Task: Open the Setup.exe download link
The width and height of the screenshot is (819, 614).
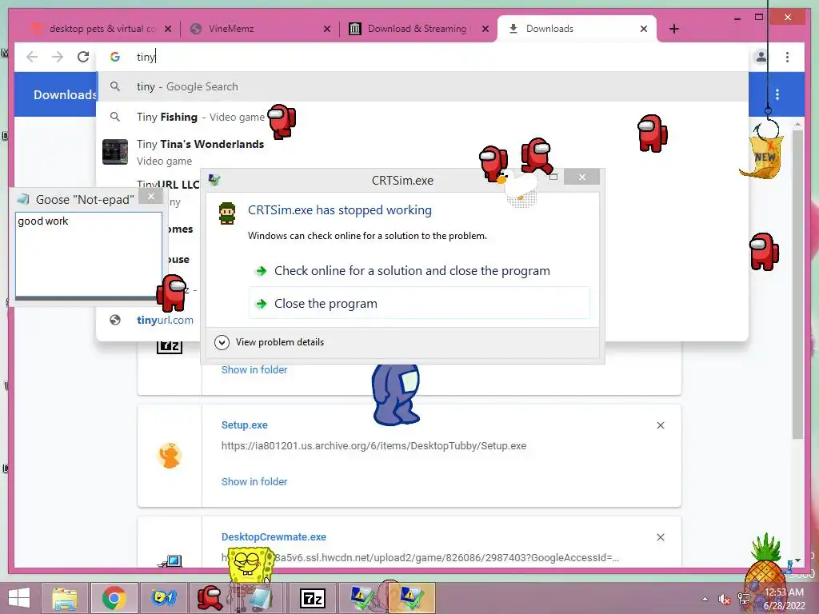Action: [x=245, y=425]
